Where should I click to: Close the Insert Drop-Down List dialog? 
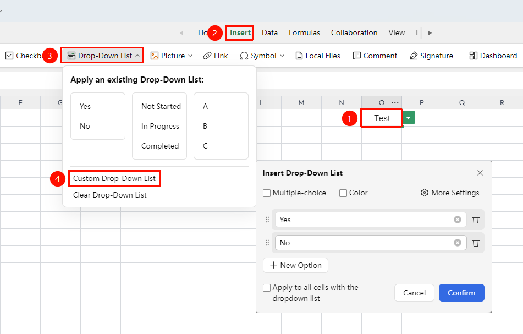(480, 173)
